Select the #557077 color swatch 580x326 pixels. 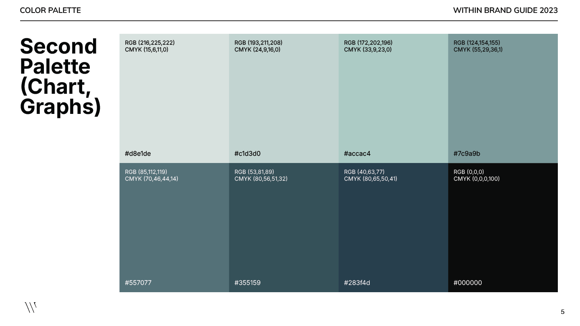pyautogui.click(x=174, y=227)
